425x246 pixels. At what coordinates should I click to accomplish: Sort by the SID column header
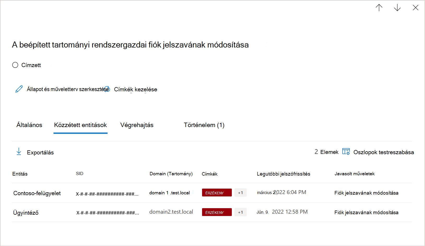80,173
